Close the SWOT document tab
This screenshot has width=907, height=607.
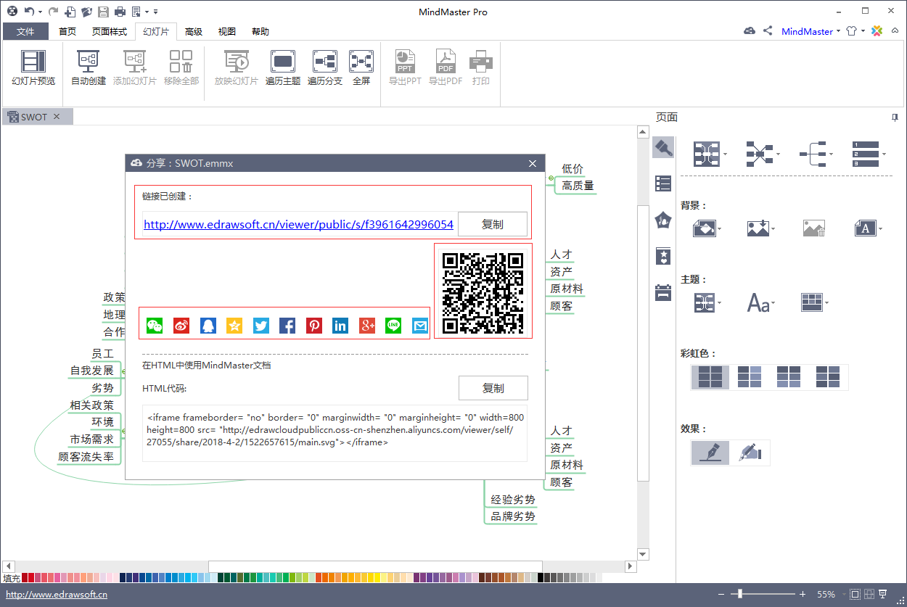click(x=57, y=117)
